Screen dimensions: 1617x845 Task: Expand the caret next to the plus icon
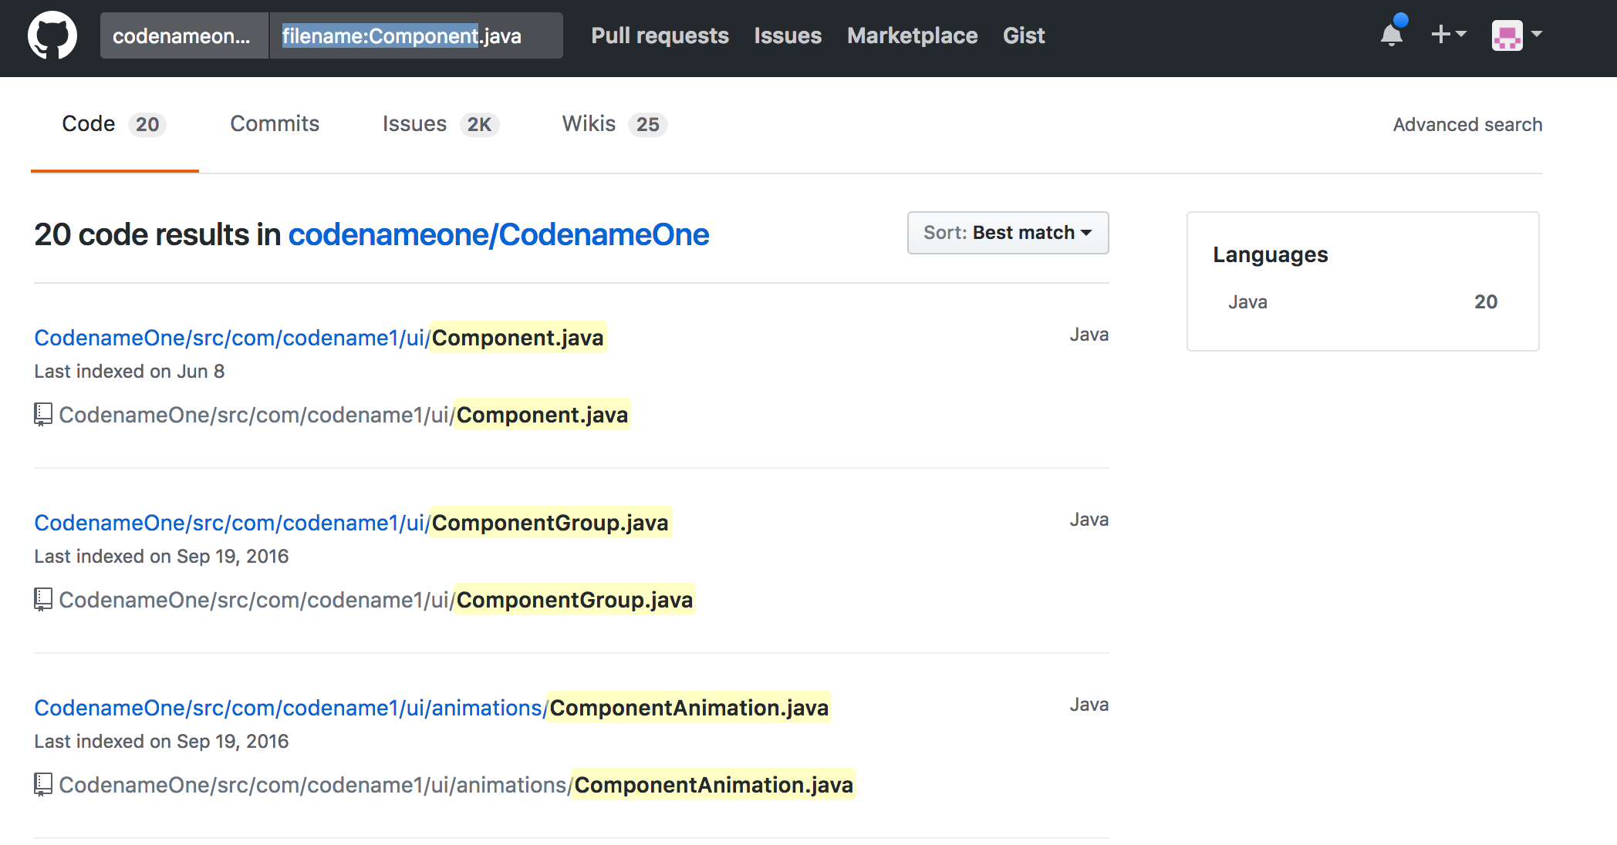click(x=1460, y=35)
